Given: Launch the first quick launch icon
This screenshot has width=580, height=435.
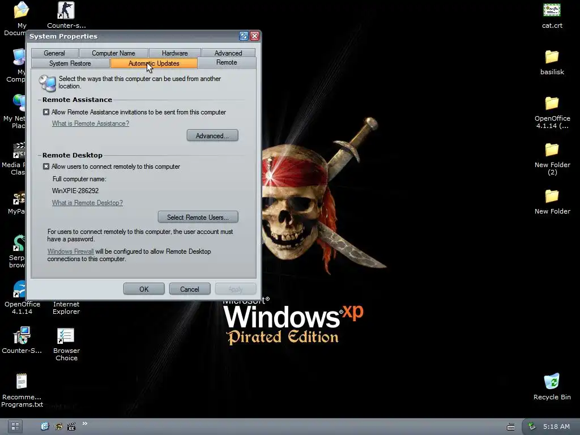Looking at the screenshot, I should [x=45, y=427].
